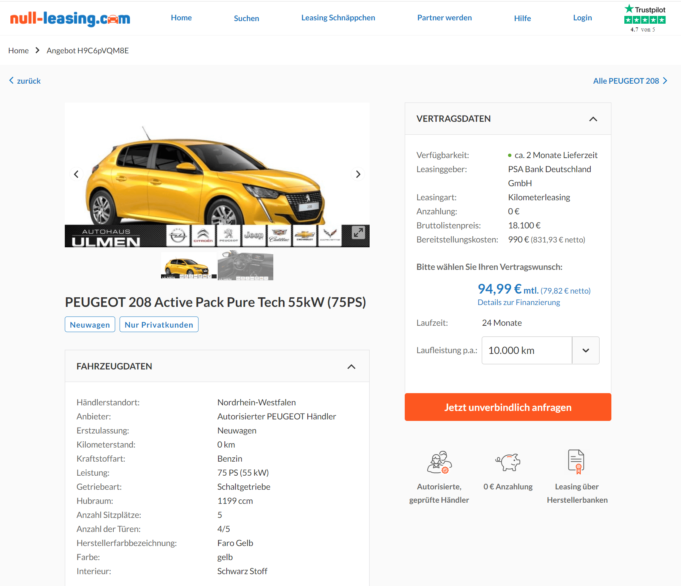681x586 pixels.
Task: Select the interior photo thumbnail
Action: click(246, 265)
